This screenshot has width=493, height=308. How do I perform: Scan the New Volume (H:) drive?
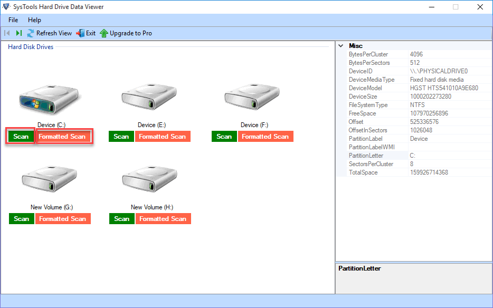[122, 219]
